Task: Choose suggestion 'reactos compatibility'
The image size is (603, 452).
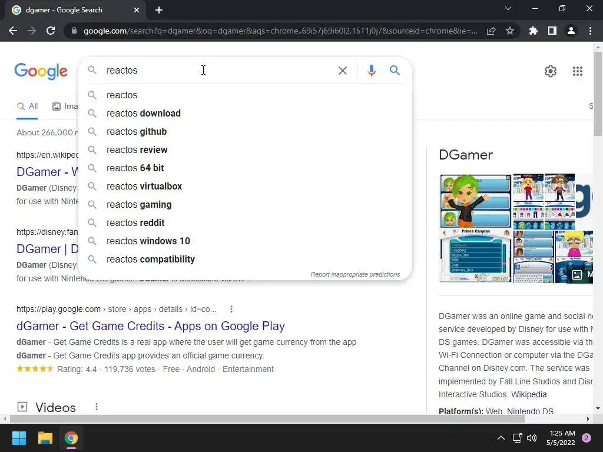Action: 246,260
